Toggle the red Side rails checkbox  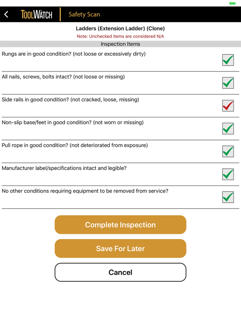click(x=228, y=106)
